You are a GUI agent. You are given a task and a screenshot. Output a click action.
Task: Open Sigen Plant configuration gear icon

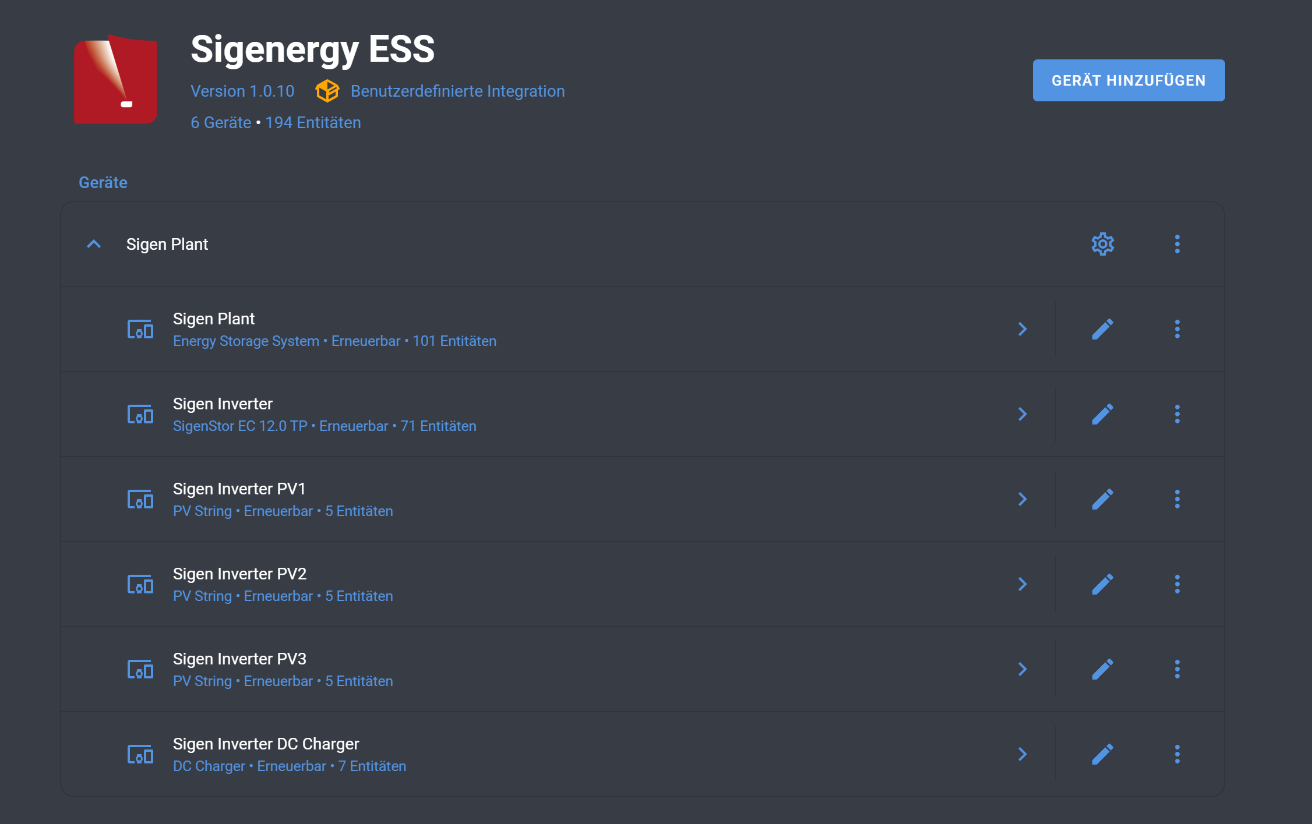[1102, 244]
